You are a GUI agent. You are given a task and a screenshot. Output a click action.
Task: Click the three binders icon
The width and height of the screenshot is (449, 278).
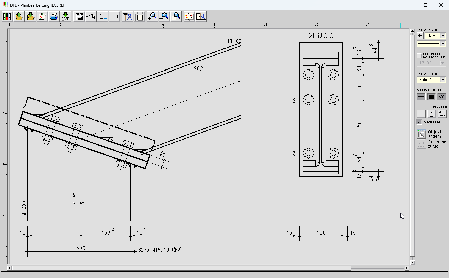pyautogui.click(x=7, y=16)
